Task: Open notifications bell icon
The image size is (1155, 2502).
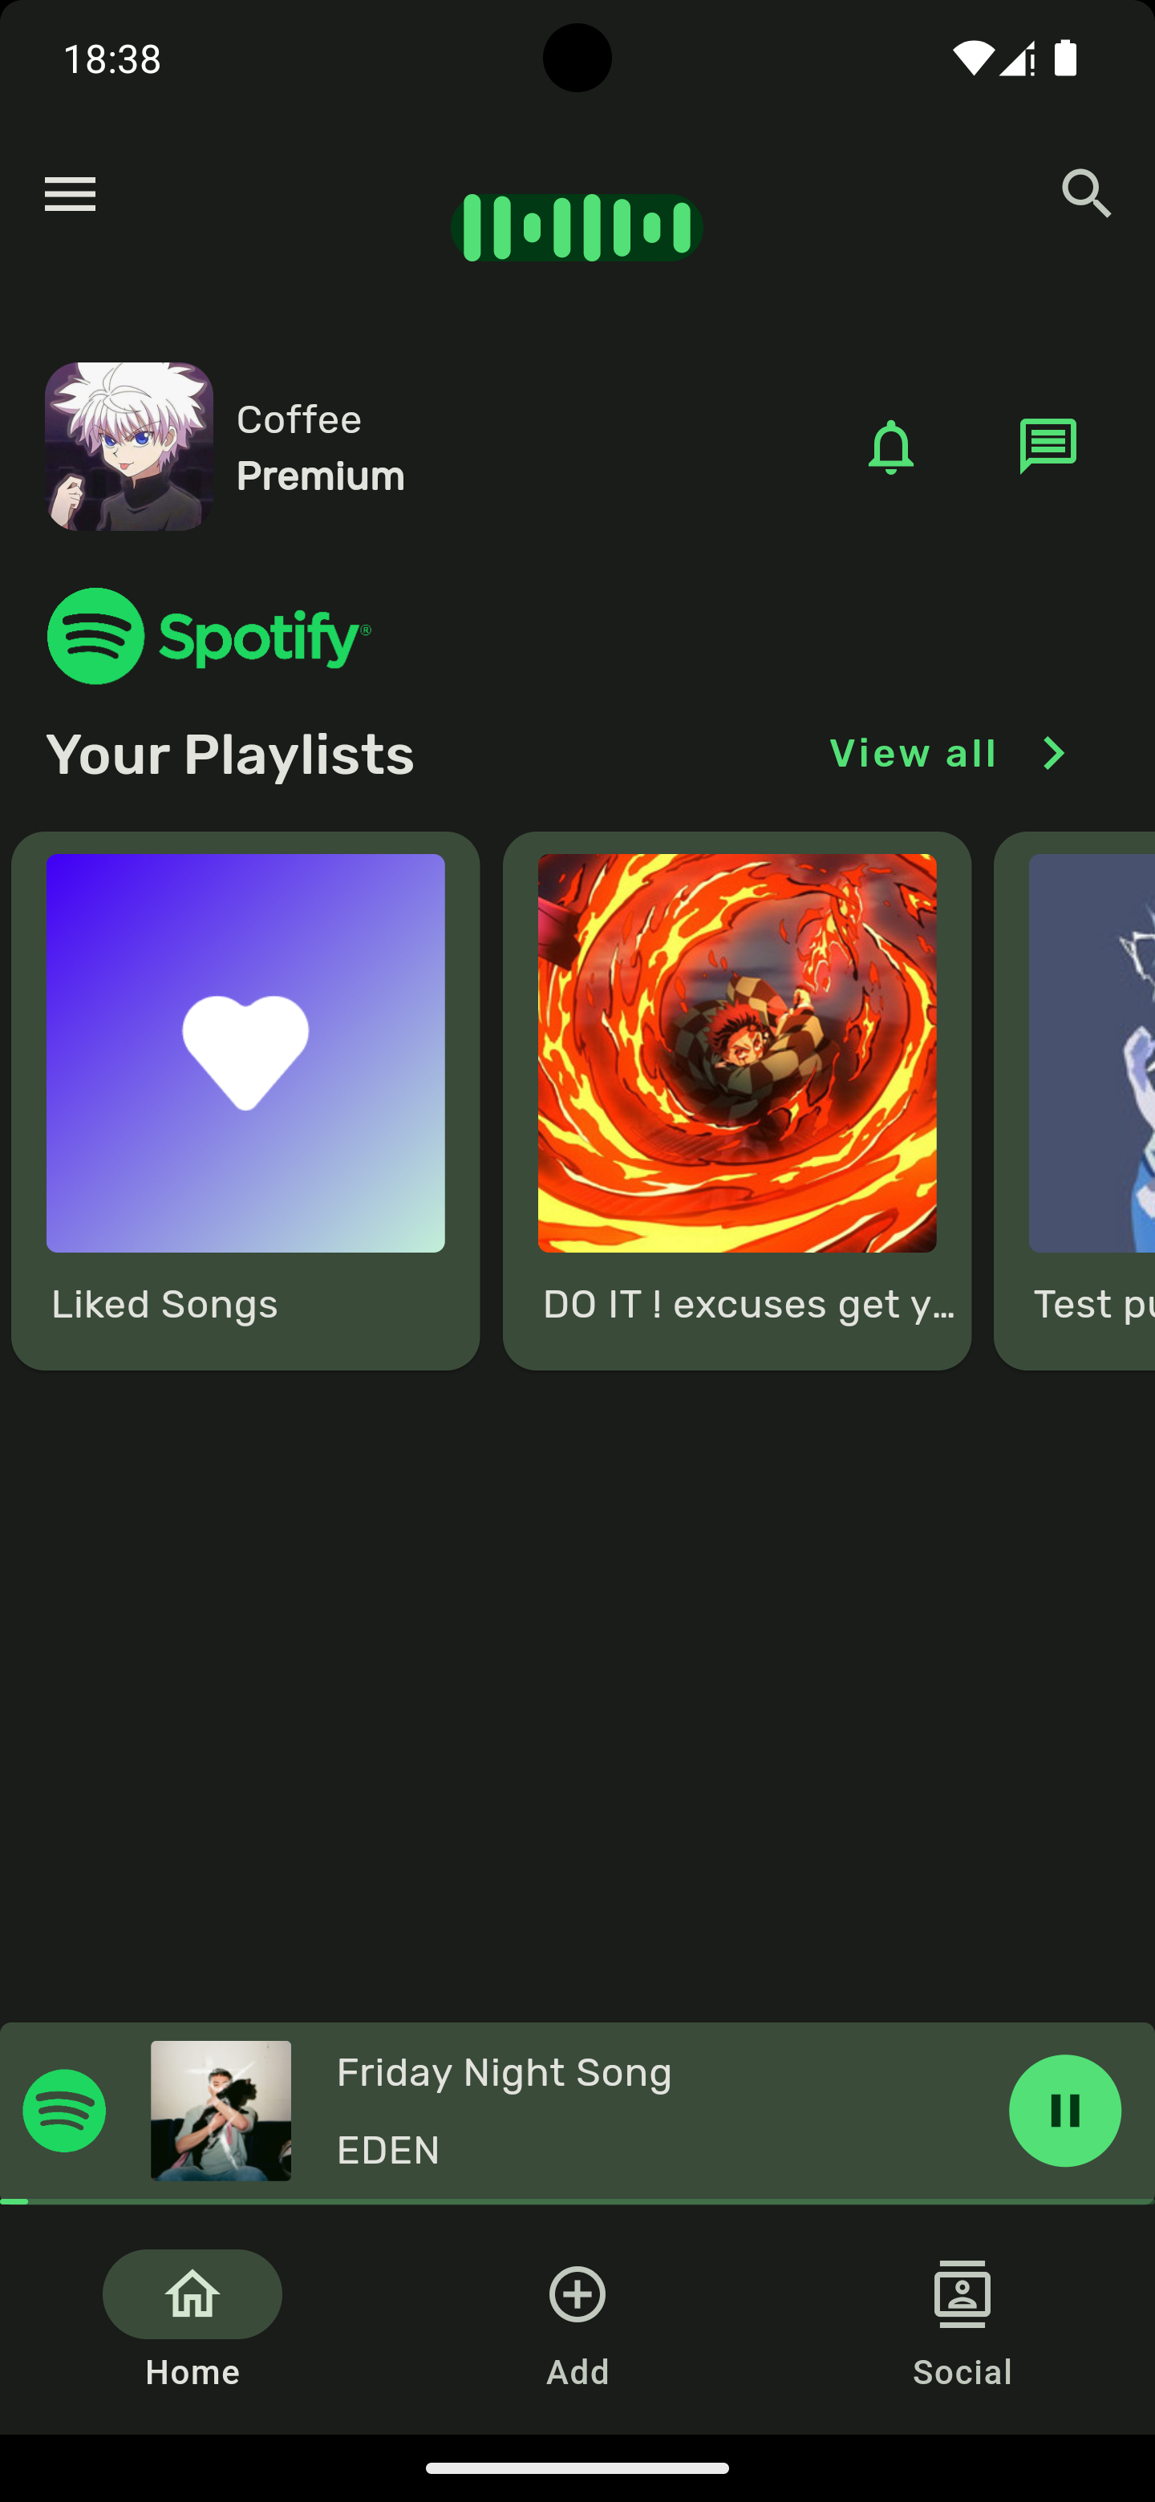Action: click(x=891, y=447)
